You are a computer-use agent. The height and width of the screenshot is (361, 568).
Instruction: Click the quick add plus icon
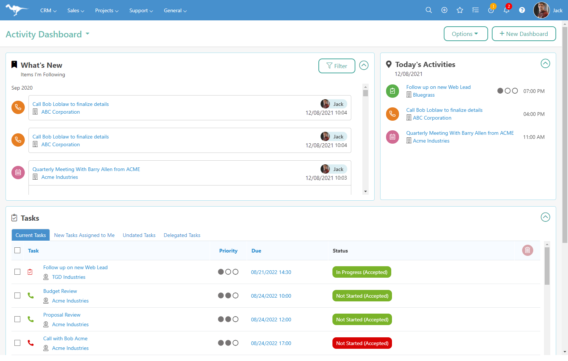point(444,10)
